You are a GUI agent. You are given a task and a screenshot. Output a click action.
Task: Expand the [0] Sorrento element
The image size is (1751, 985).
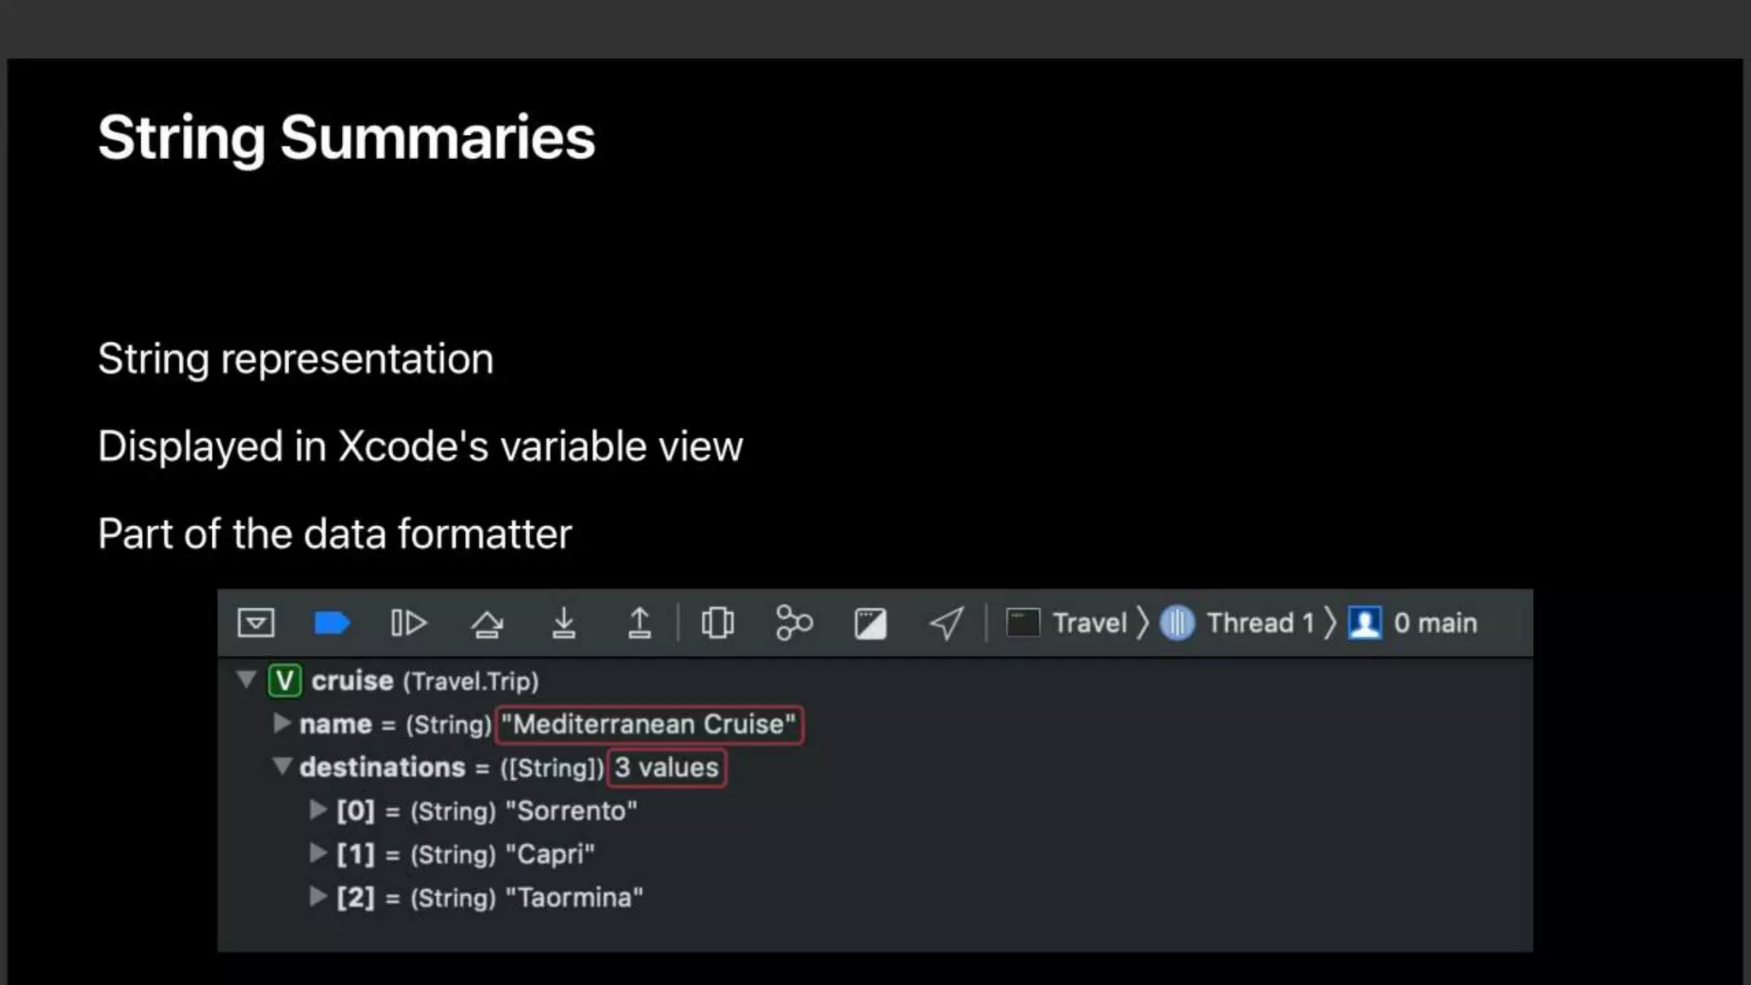(x=318, y=810)
